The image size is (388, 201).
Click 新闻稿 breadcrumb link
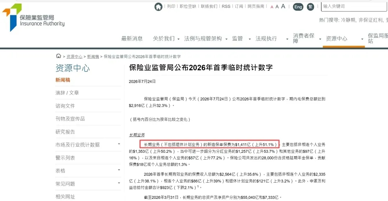(x=93, y=56)
